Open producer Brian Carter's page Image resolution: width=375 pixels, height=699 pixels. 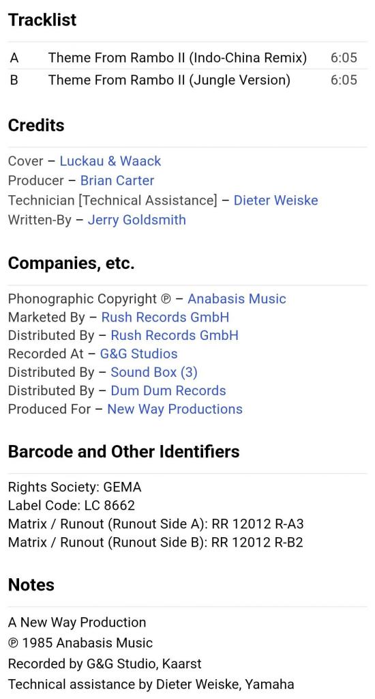pos(117,180)
